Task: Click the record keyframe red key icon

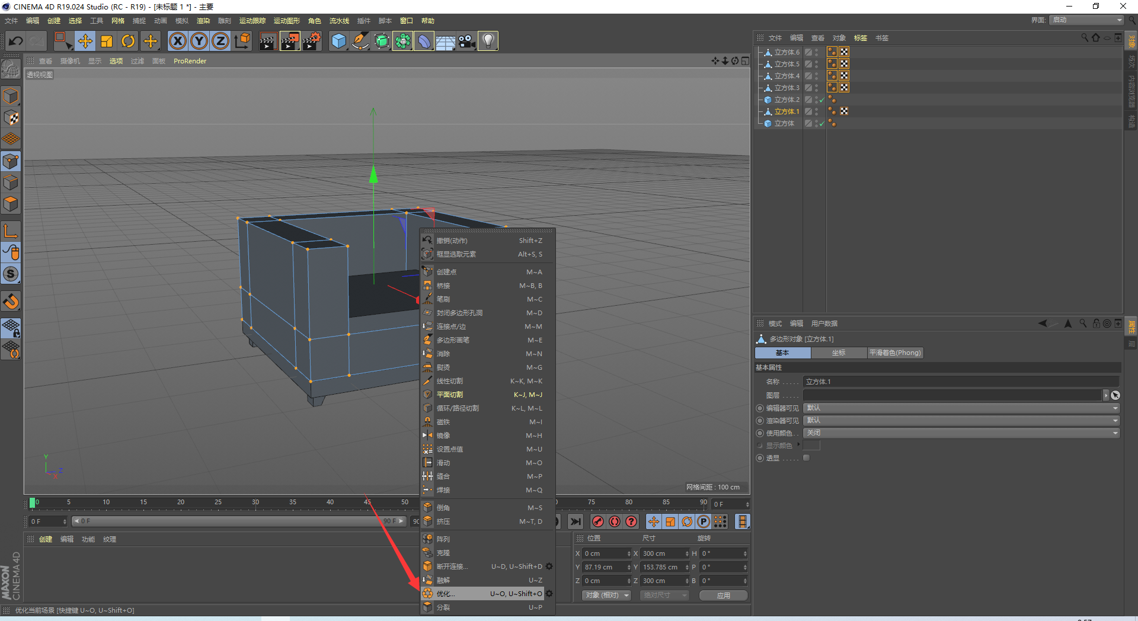Action: 598,521
